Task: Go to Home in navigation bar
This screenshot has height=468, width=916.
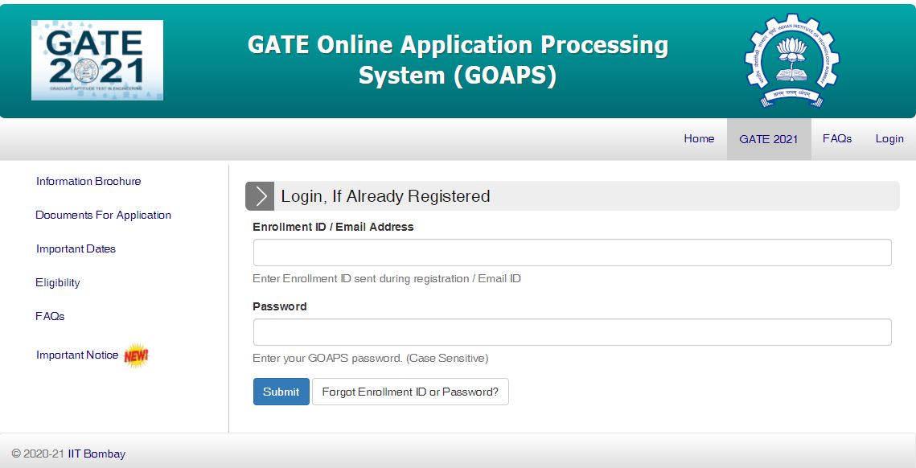Action: coord(699,139)
